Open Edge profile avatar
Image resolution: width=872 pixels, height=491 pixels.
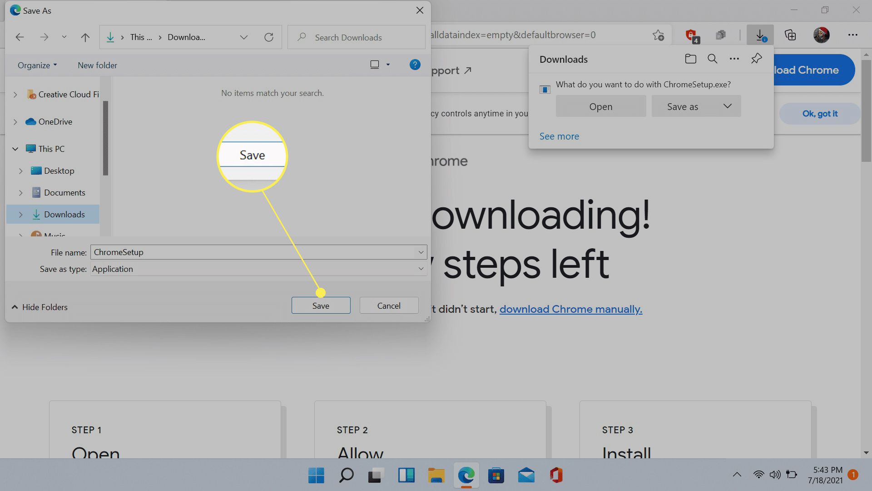pos(821,35)
